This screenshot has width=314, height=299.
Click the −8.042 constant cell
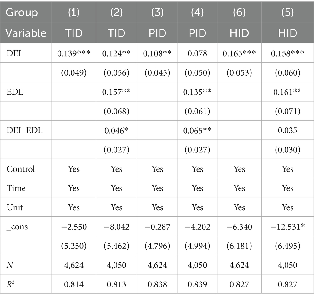[x=116, y=227]
